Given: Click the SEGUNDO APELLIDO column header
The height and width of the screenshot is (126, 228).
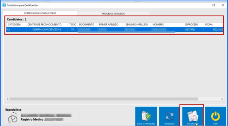Looking at the screenshot, I should click(x=138, y=25).
